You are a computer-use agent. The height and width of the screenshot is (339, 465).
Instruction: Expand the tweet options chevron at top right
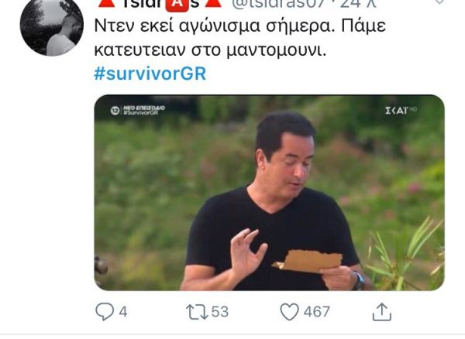[439, 2]
